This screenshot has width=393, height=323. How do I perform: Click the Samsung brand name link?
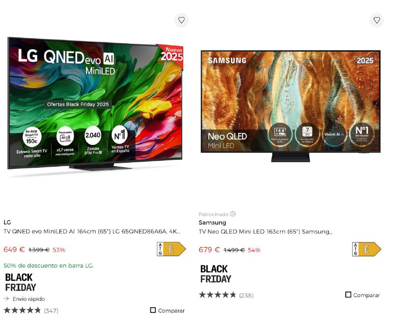click(x=212, y=222)
